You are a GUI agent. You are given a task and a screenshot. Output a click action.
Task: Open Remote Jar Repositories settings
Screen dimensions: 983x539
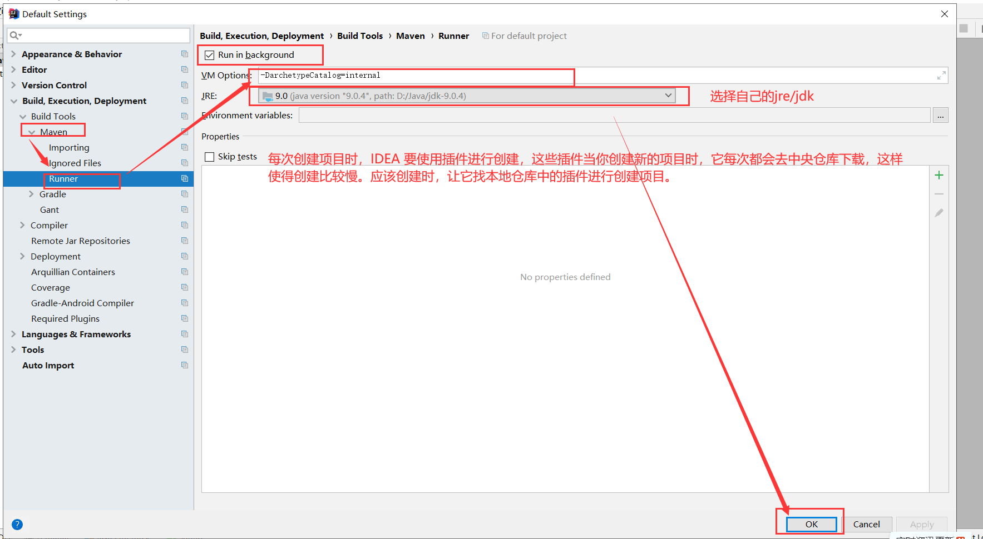[x=81, y=241]
